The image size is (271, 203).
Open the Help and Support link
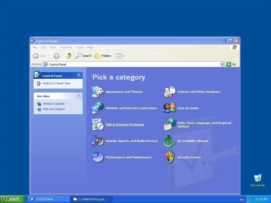pos(54,109)
